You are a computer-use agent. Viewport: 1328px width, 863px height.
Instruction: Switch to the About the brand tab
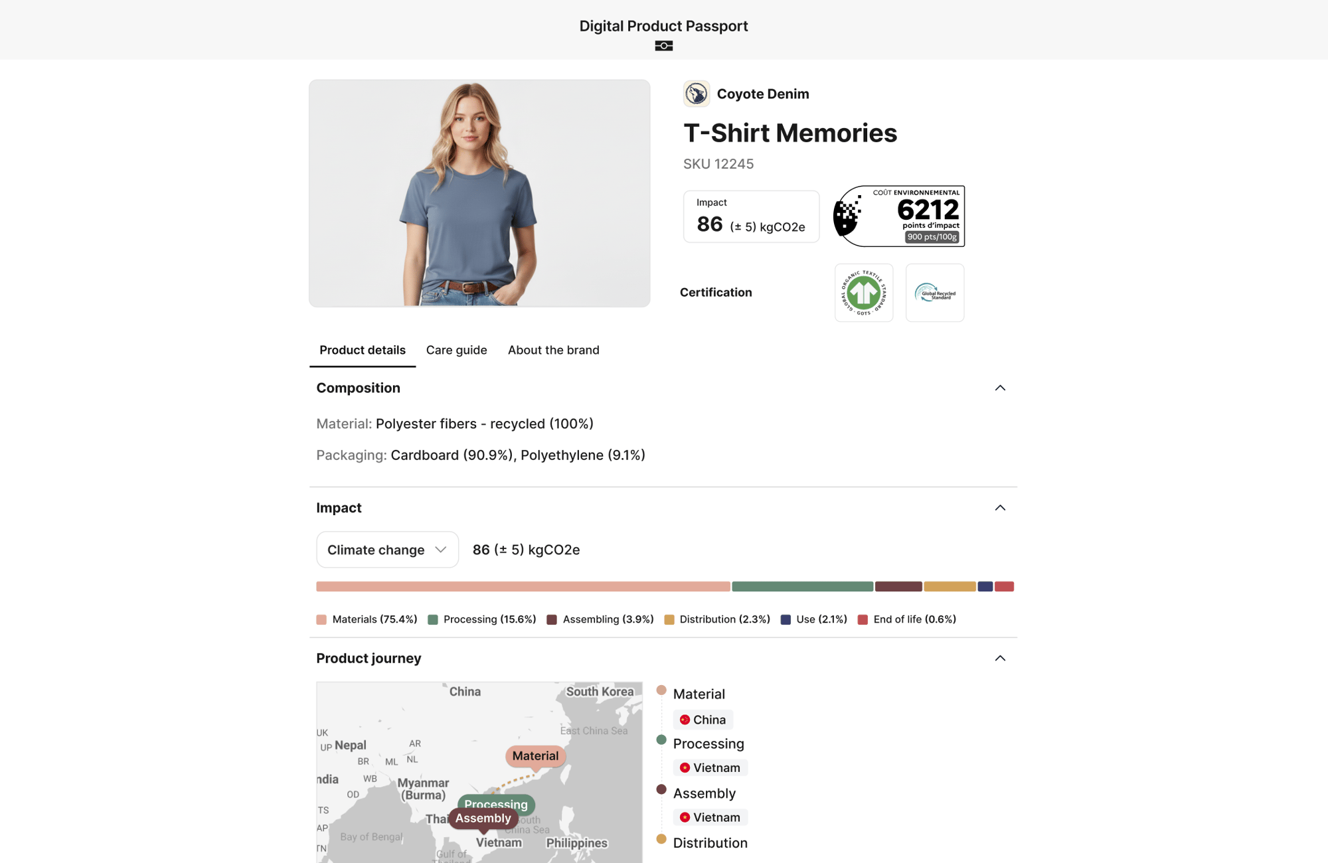[x=553, y=350]
